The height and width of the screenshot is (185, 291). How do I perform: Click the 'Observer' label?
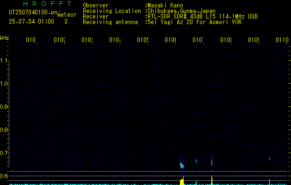[x=96, y=6]
